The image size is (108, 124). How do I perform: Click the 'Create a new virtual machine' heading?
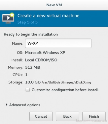point(48,16)
